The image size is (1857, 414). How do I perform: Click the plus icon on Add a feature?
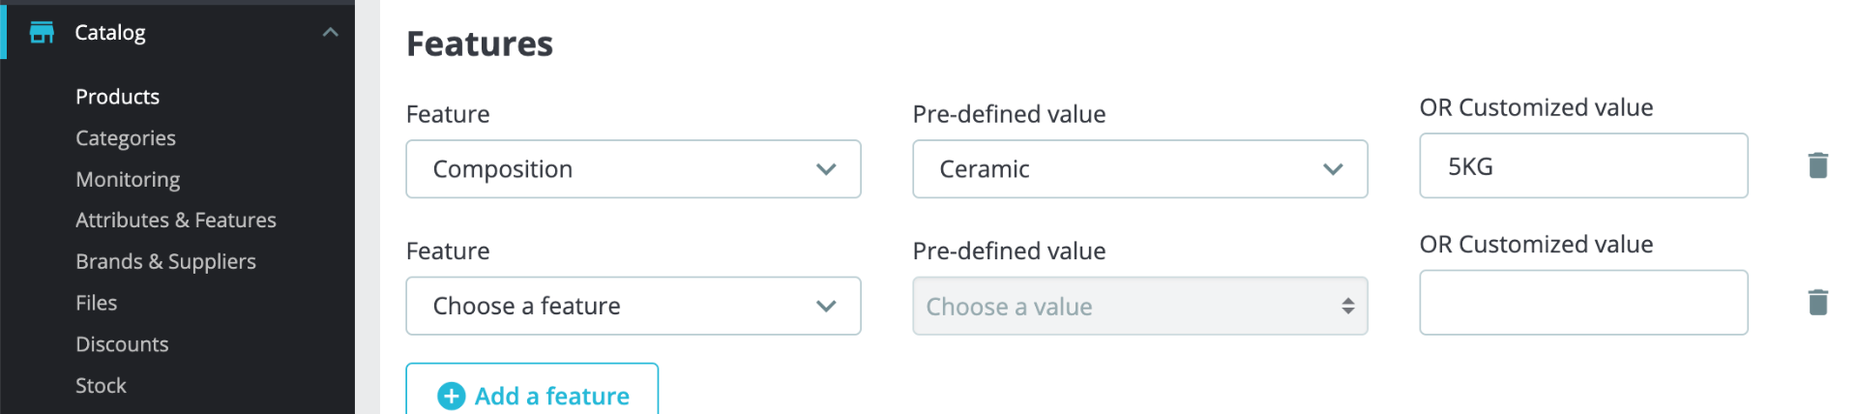[x=451, y=396]
